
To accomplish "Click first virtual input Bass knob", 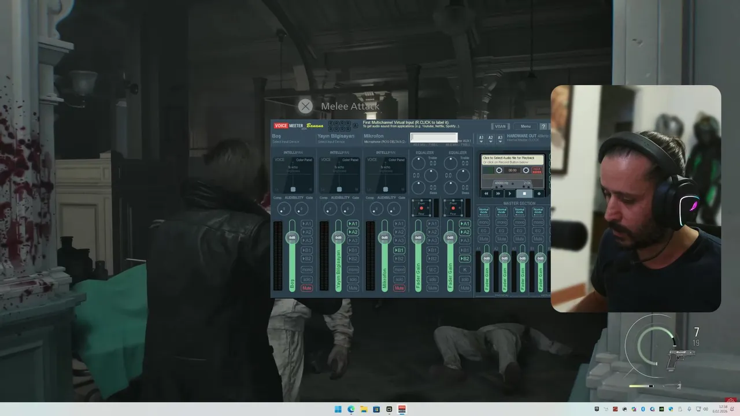I will [418, 187].
